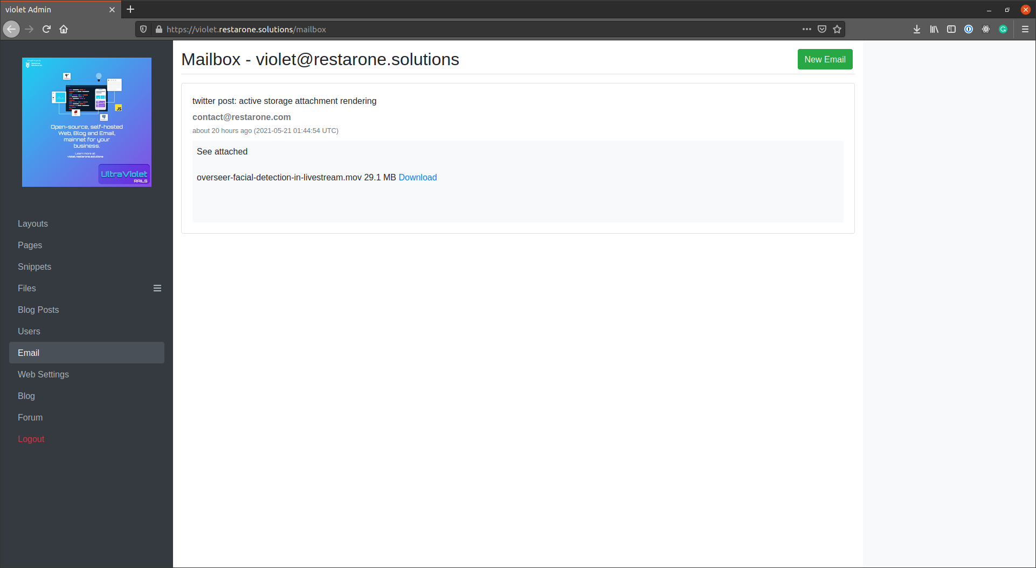Open the Firefox hamburger menu

(x=1025, y=29)
